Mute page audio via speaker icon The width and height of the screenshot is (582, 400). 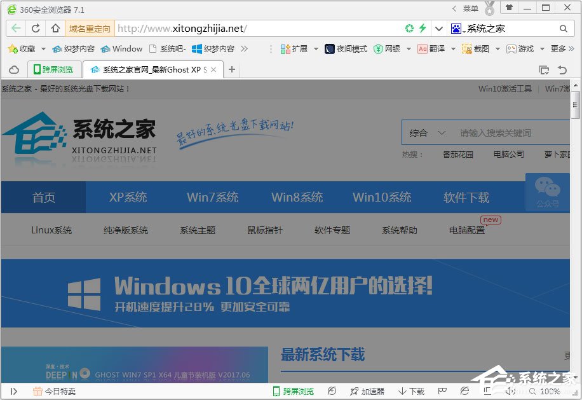510,390
